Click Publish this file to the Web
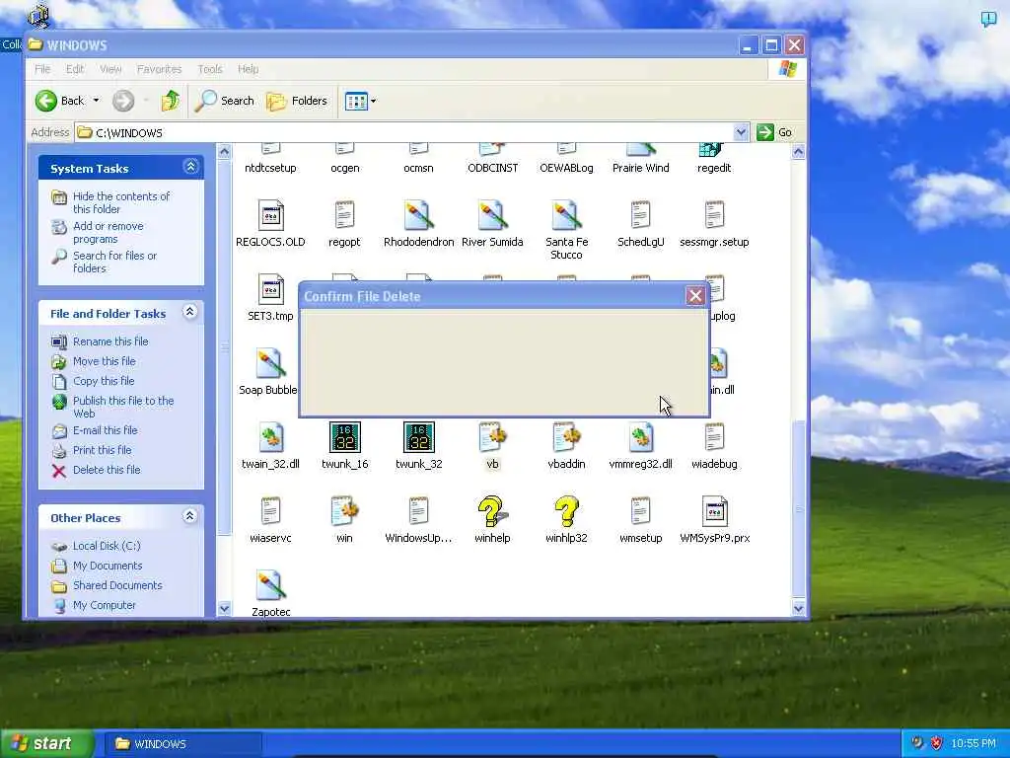The height and width of the screenshot is (758, 1010). pos(123,407)
